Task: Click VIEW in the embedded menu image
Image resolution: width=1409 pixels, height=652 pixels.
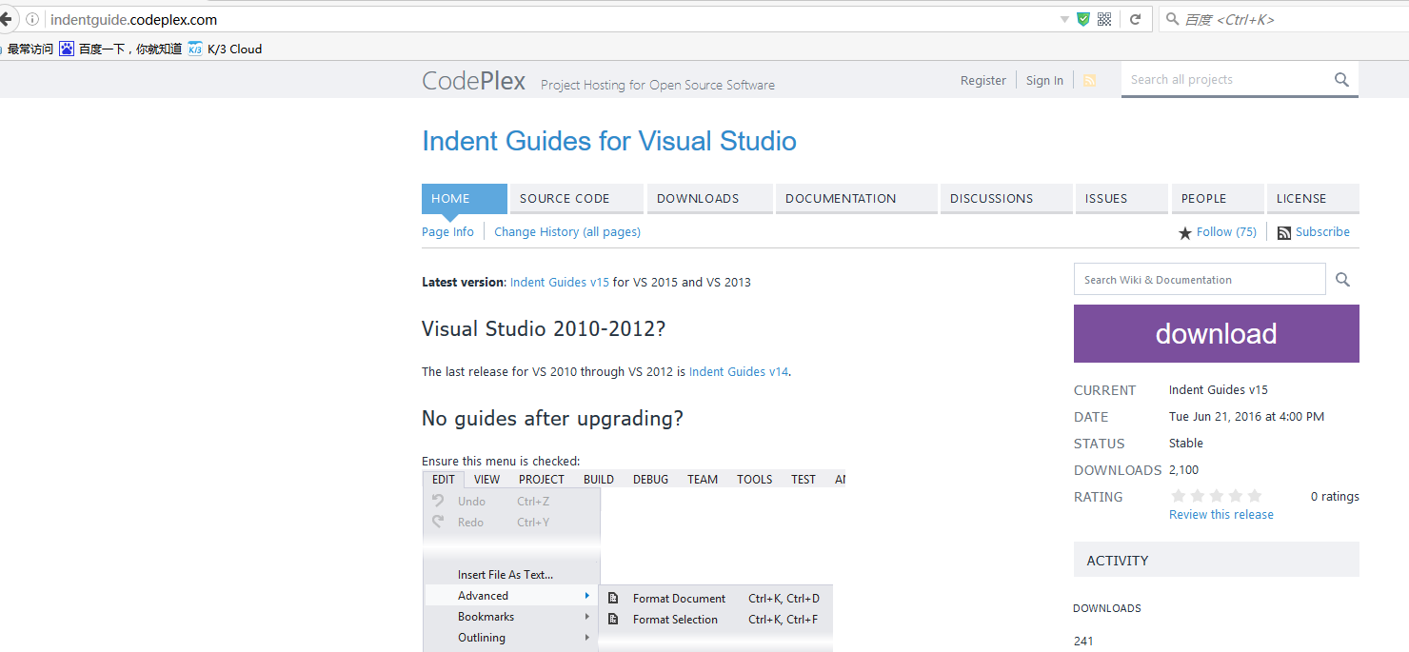Action: pyautogui.click(x=486, y=479)
